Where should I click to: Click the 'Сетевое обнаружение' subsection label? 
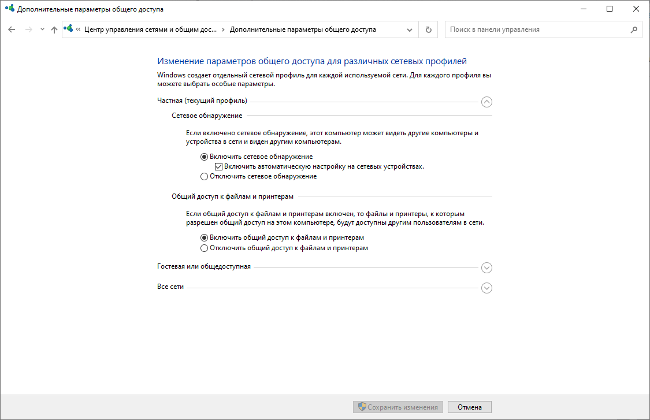click(x=207, y=116)
